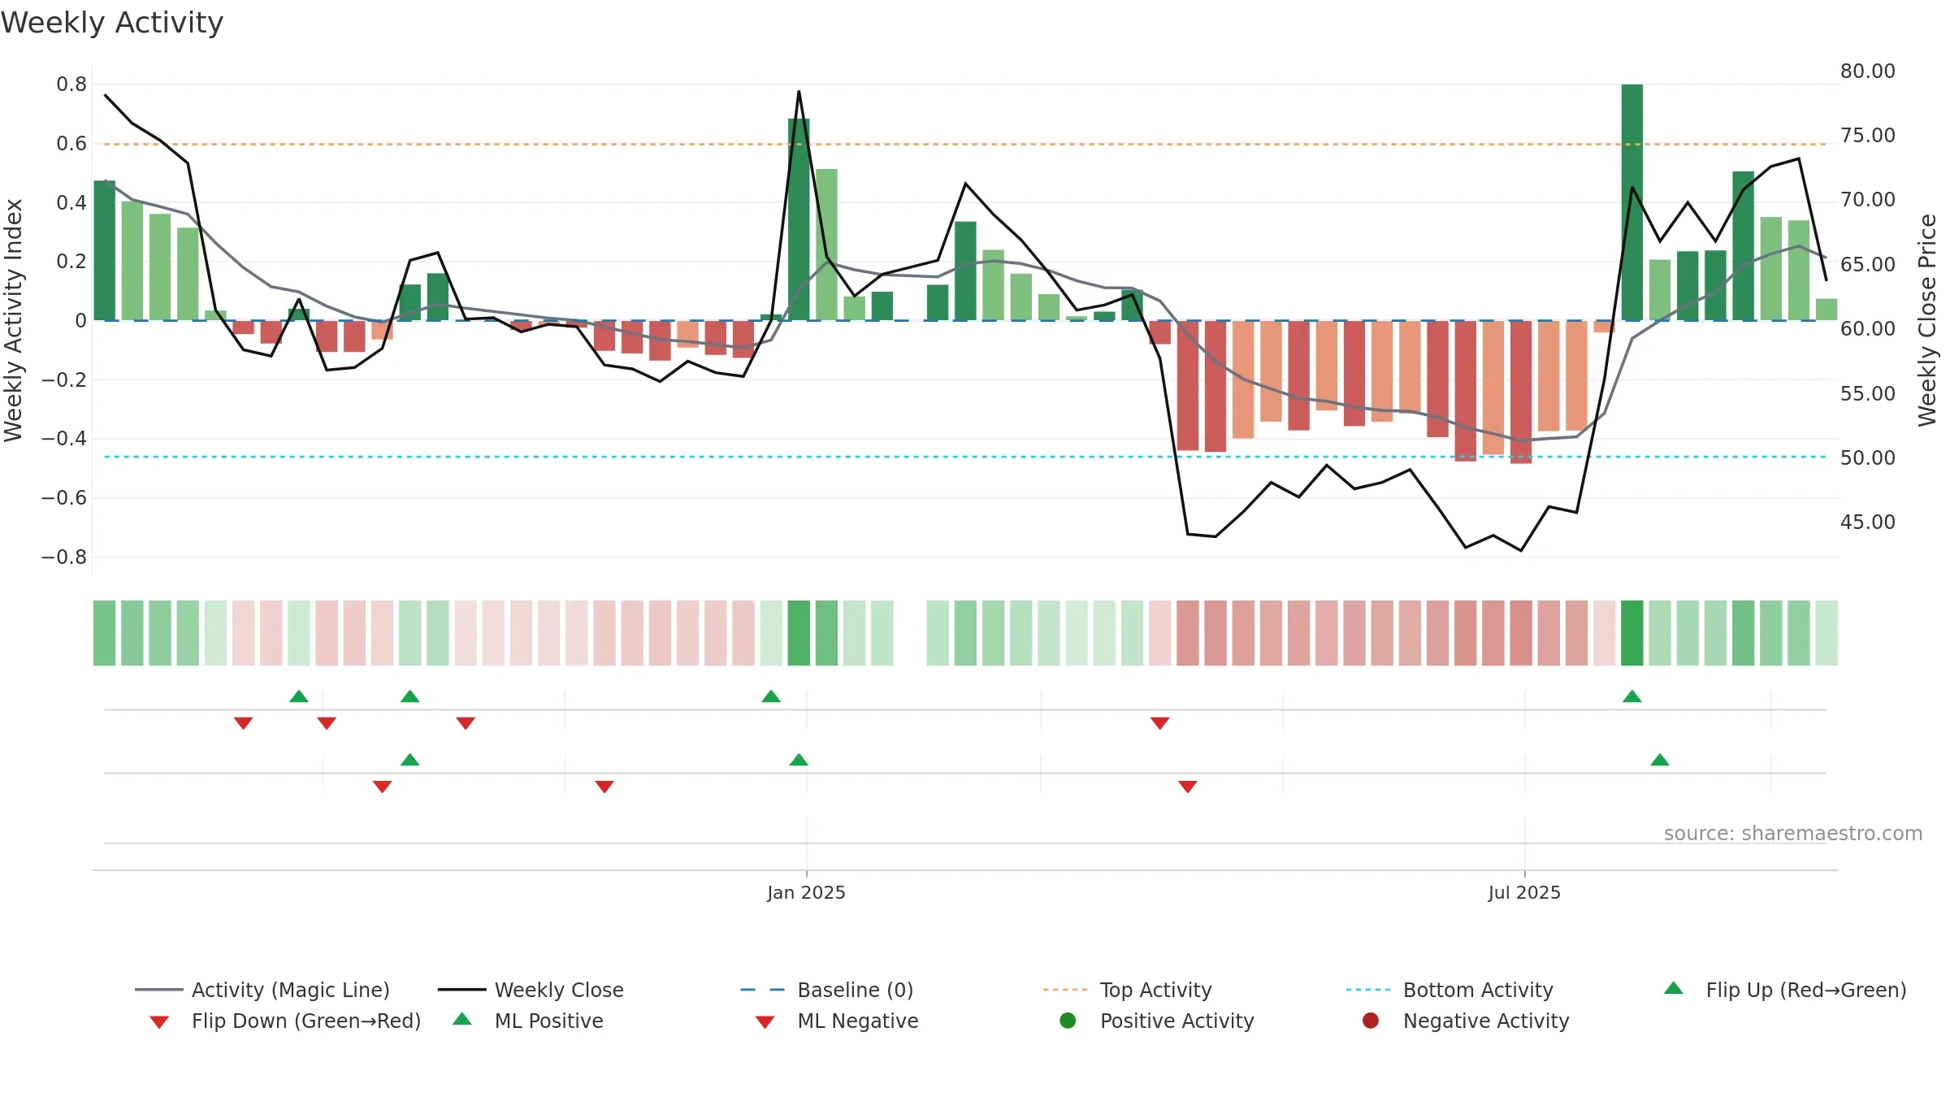Click the 0.8 activity index tick label
Screen dimensions: 1950x1097
71,84
